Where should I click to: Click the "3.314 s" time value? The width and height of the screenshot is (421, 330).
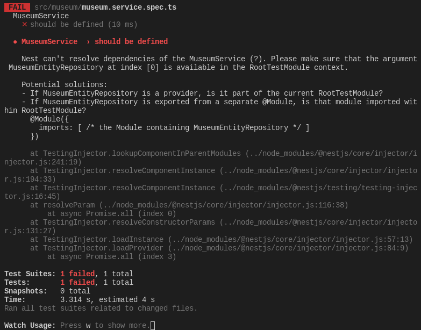pyautogui.click(x=75, y=299)
